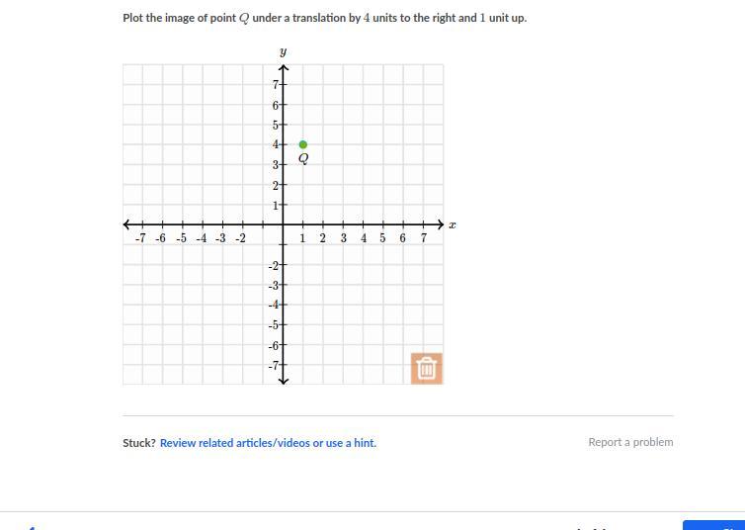Viewport: 745px width, 530px height.
Task: Click the trash can delete icon
Action: (x=426, y=368)
